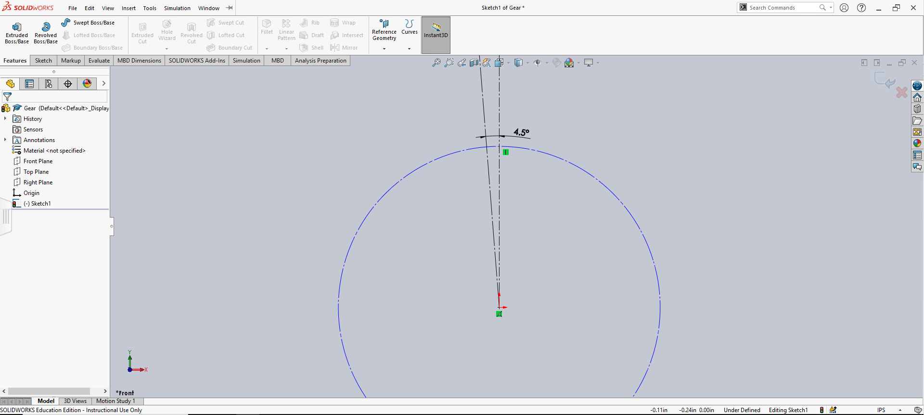924x415 pixels.
Task: Click the Zoom to Fit icon
Action: point(436,63)
